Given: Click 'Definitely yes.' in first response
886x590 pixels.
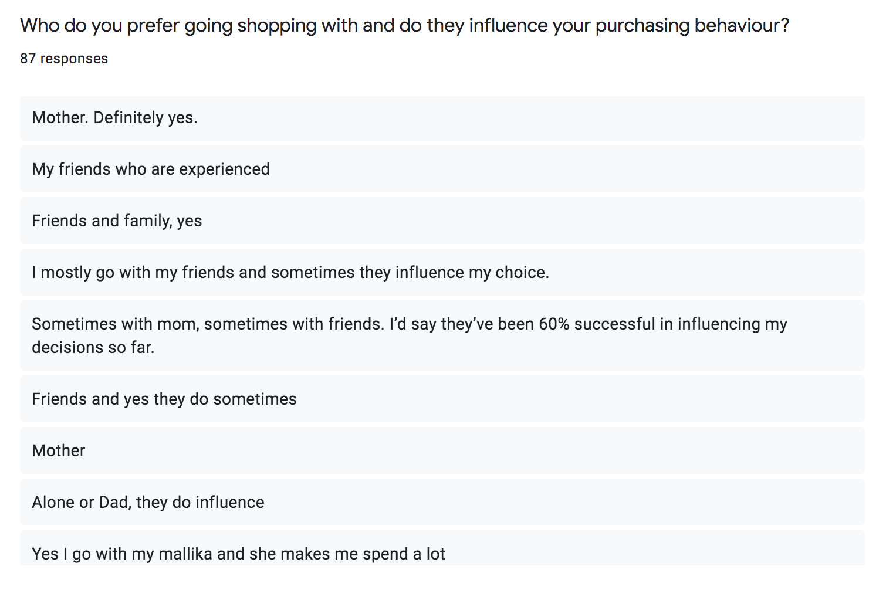Looking at the screenshot, I should (x=146, y=118).
